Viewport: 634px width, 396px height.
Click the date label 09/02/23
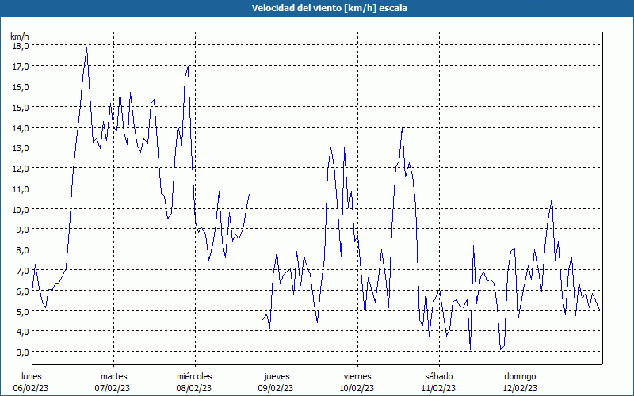[x=275, y=388]
